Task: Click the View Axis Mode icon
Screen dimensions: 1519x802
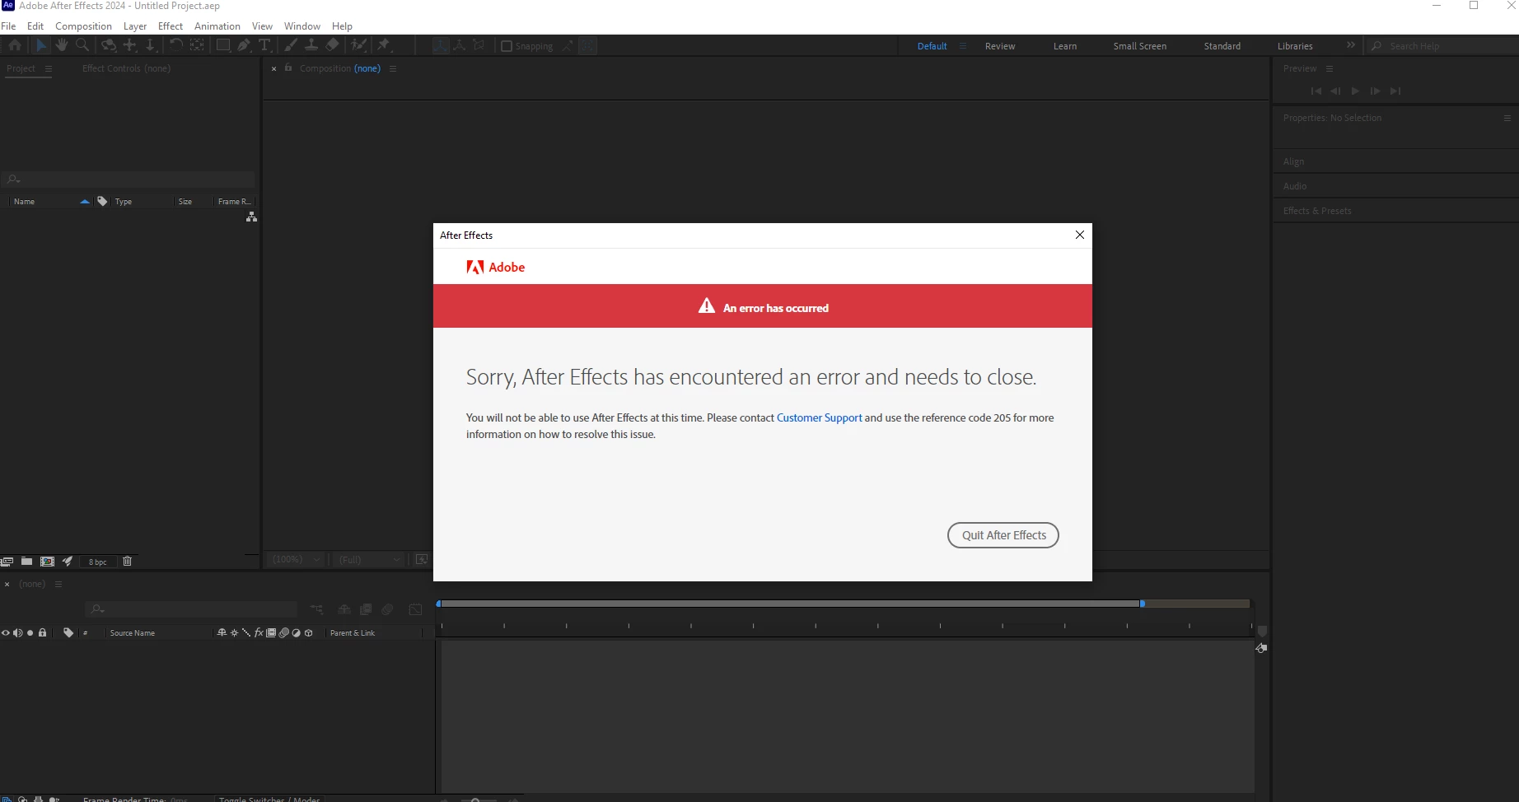Action: [x=479, y=45]
